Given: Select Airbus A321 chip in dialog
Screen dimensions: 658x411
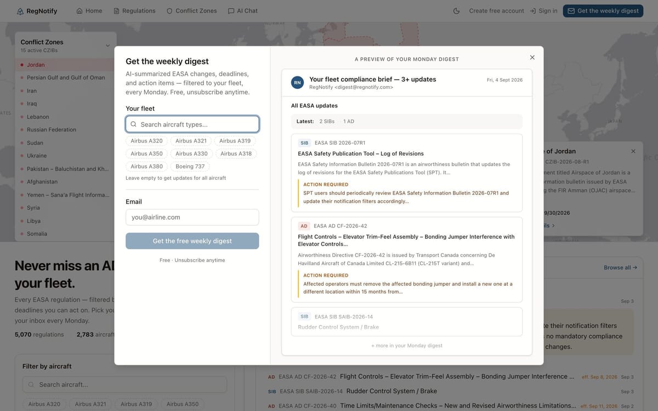Looking at the screenshot, I should pos(191,141).
